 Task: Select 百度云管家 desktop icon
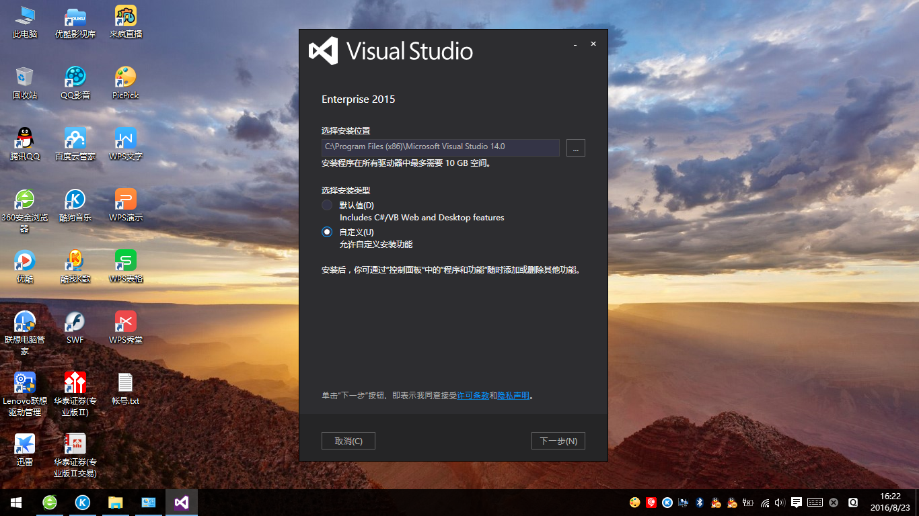click(x=75, y=144)
